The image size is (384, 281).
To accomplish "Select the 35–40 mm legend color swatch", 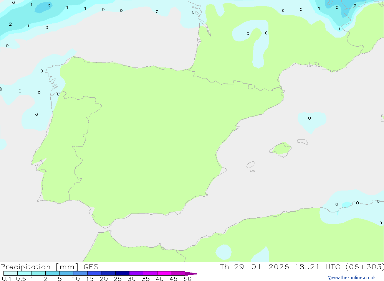I will click(150, 273).
